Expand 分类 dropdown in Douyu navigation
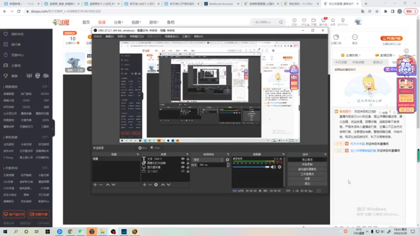Viewport: 420px width, 236px height. (x=119, y=22)
